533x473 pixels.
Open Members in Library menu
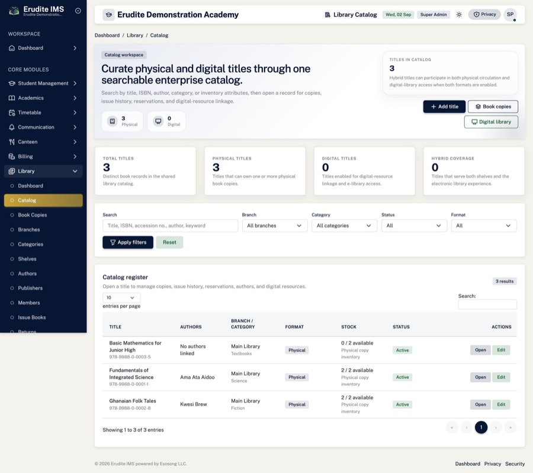point(43,303)
